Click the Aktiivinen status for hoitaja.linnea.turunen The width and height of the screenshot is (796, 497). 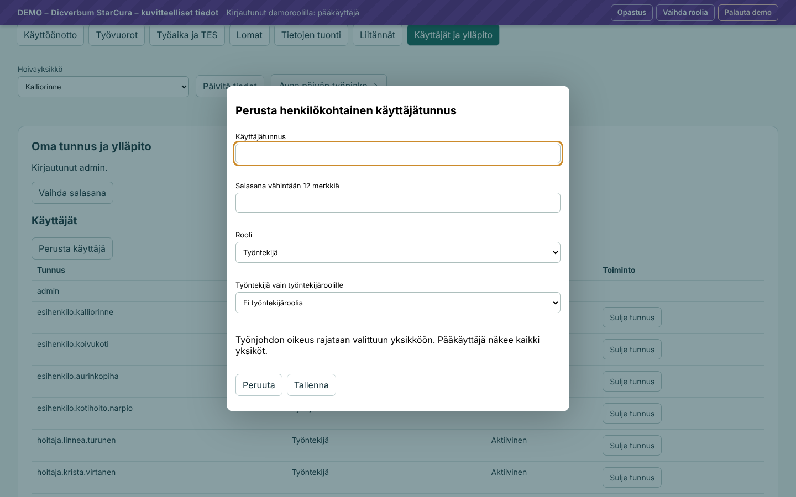click(x=509, y=440)
